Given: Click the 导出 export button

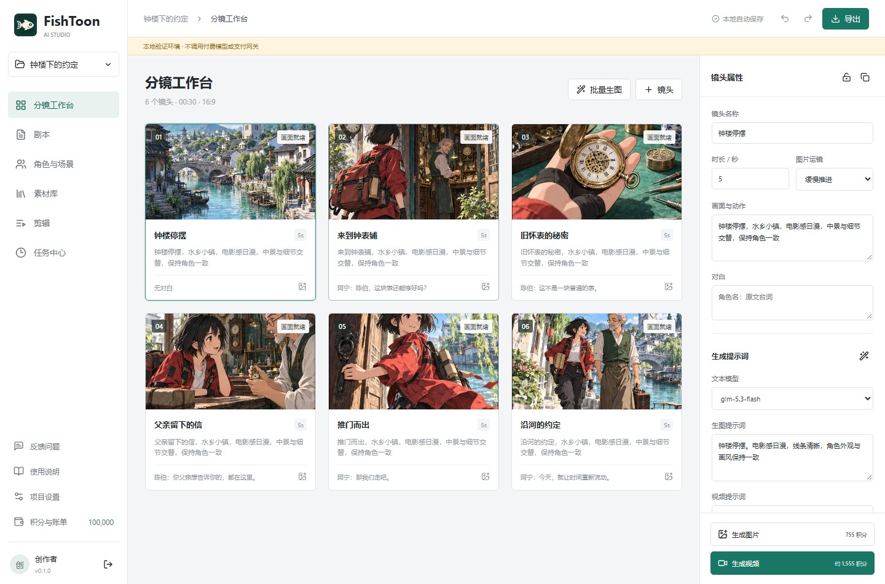Looking at the screenshot, I should tap(846, 18).
